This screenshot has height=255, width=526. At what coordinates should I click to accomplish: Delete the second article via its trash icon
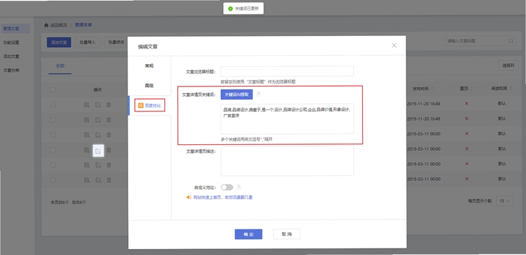click(108, 119)
